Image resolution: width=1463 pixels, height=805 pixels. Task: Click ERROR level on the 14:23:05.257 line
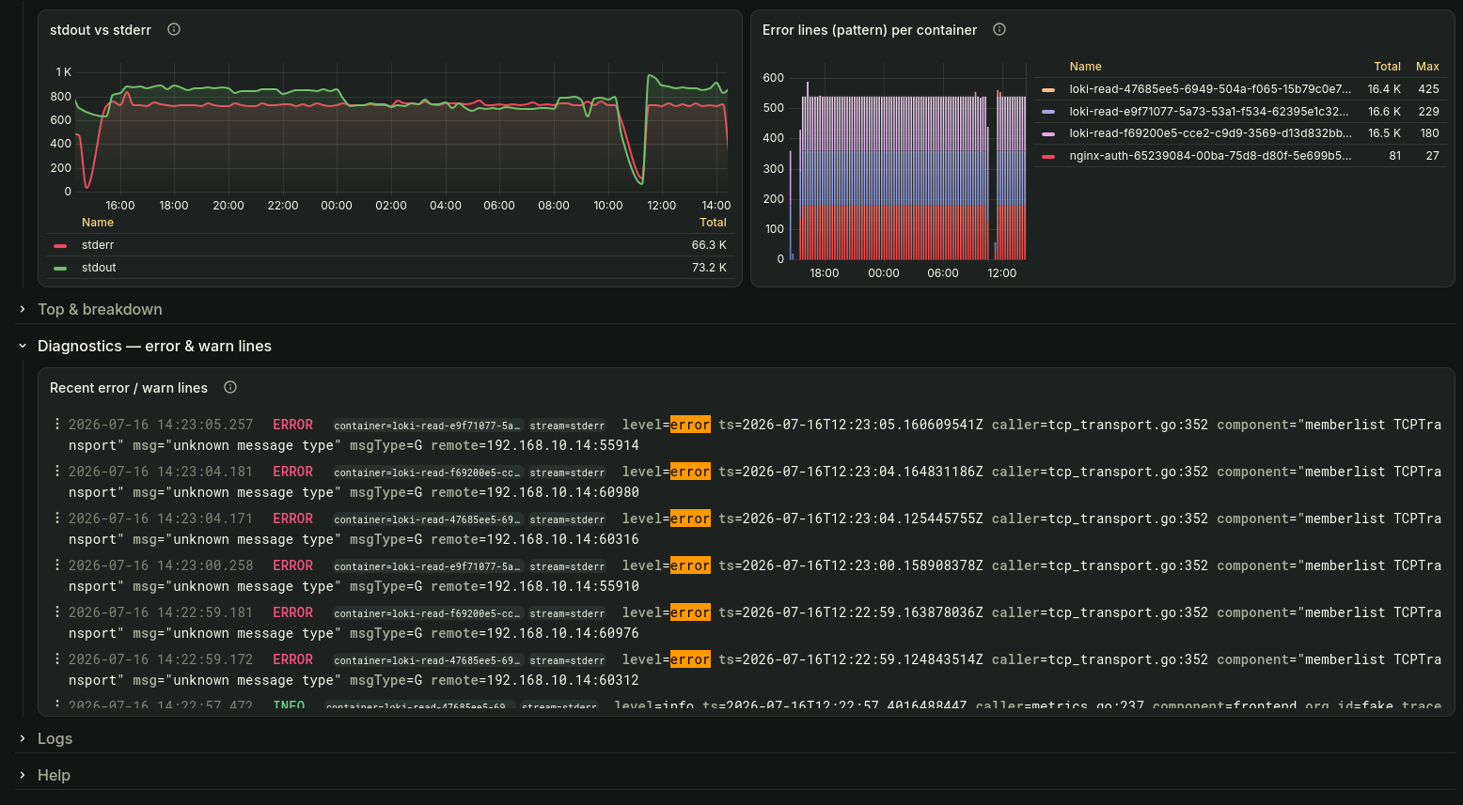click(x=292, y=425)
